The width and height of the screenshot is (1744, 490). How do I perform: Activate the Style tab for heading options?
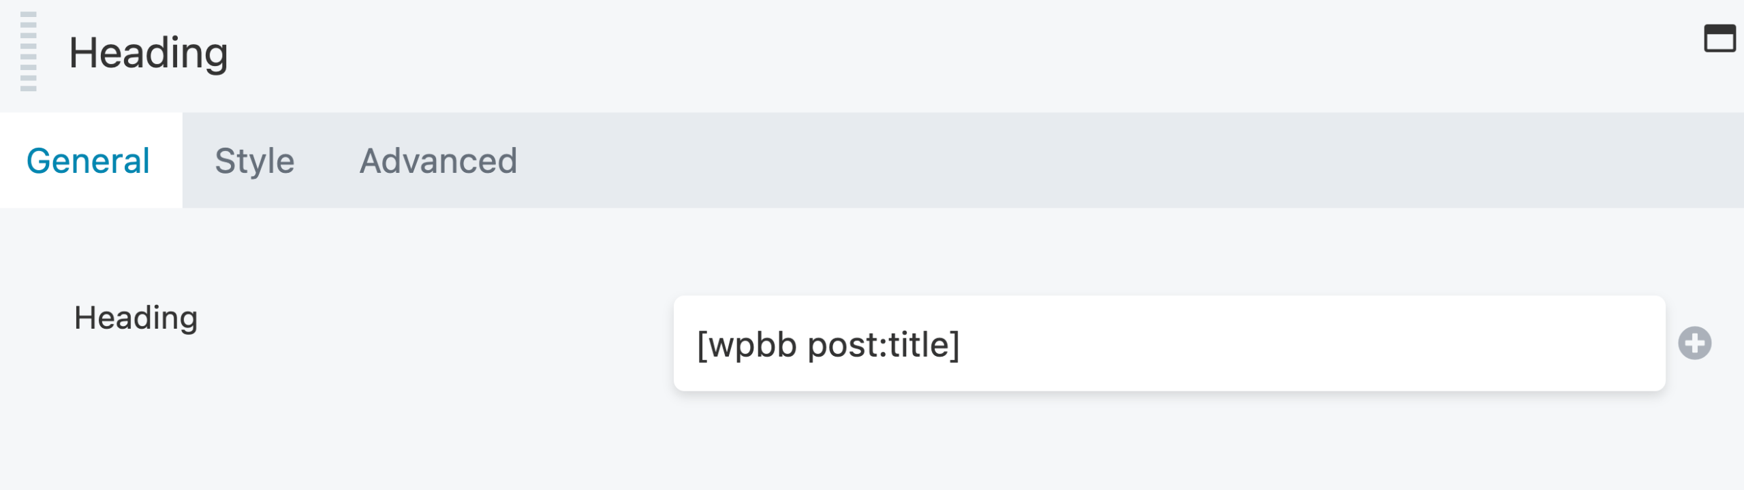coord(255,161)
